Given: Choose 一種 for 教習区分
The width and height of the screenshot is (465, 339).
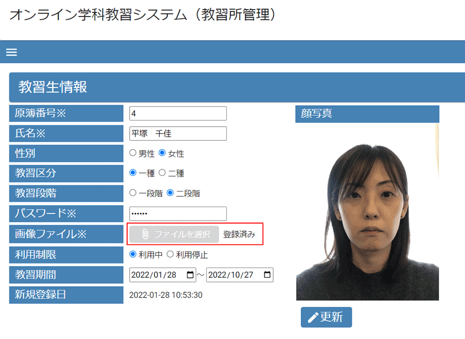Looking at the screenshot, I should [133, 173].
